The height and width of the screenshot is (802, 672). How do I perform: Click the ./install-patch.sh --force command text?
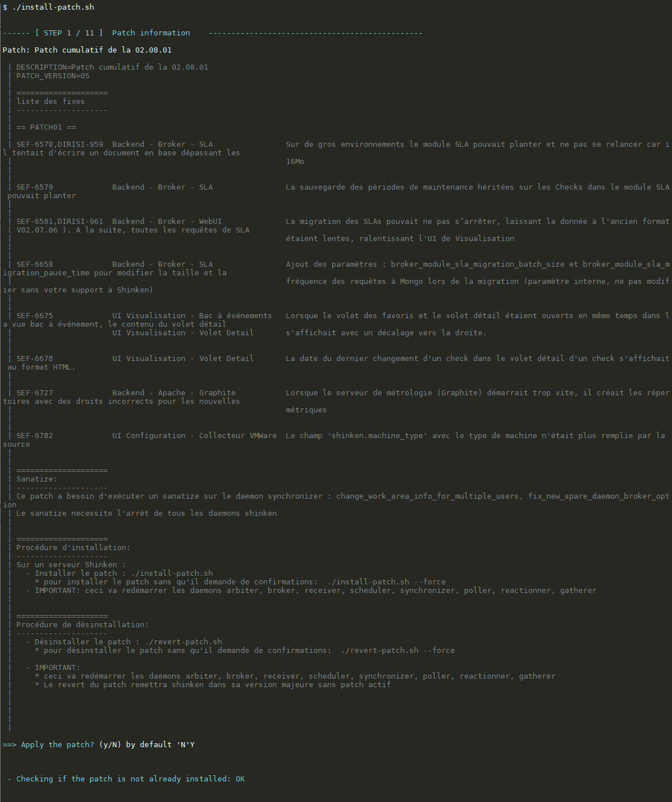[387, 582]
